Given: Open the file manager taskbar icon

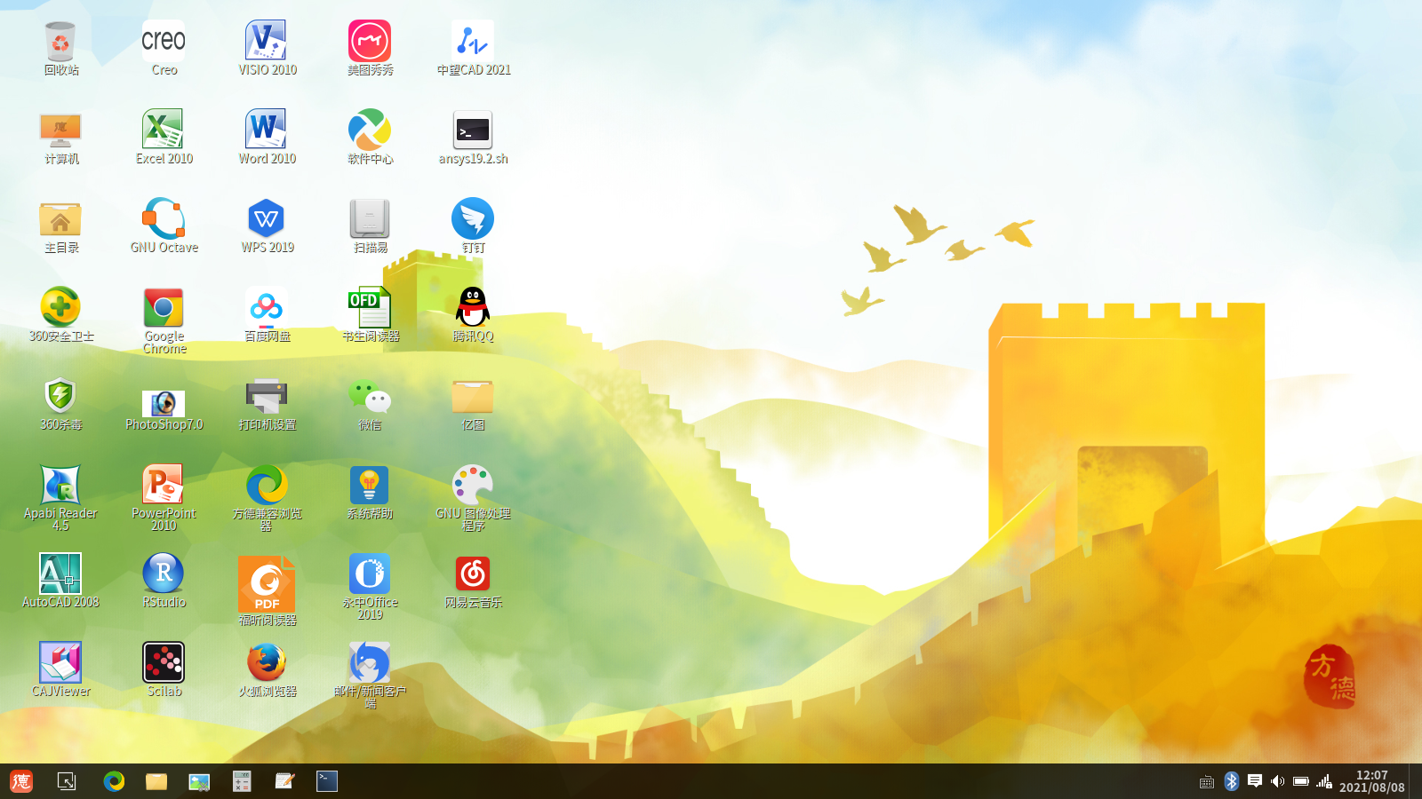Looking at the screenshot, I should pos(156,781).
